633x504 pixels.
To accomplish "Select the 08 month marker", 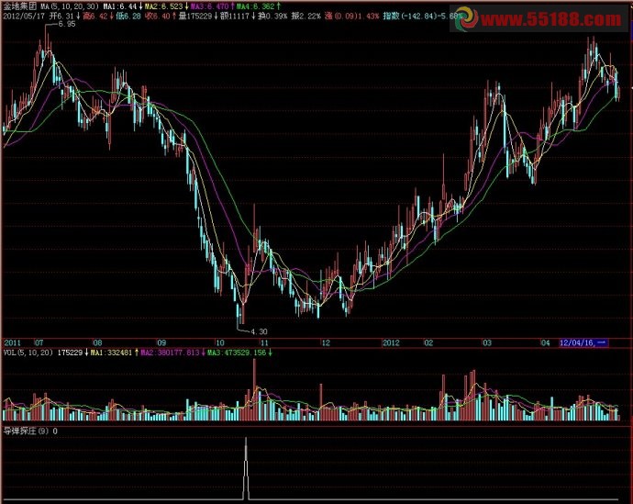I will click(97, 342).
